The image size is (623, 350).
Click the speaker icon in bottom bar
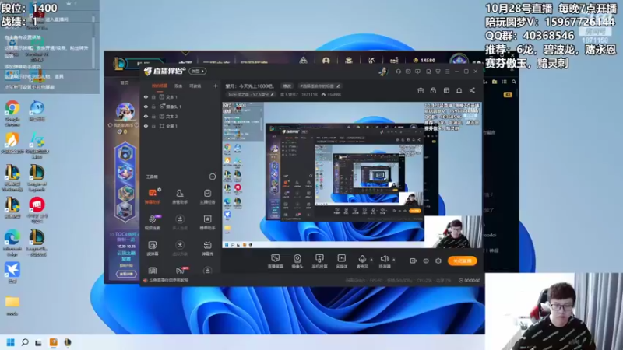click(x=384, y=260)
